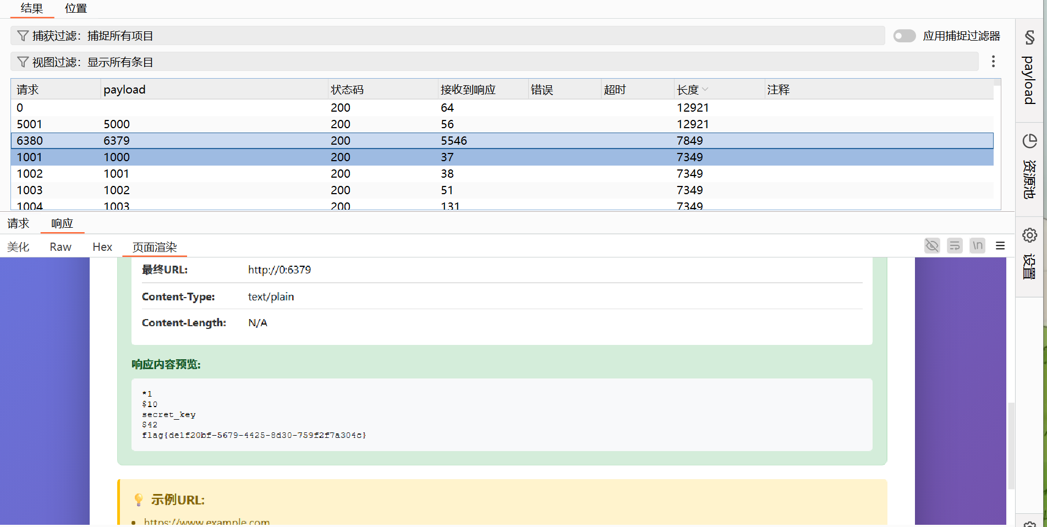Image resolution: width=1047 pixels, height=527 pixels.
Task: Click the 视图过滤 filter bar
Action: (x=494, y=62)
